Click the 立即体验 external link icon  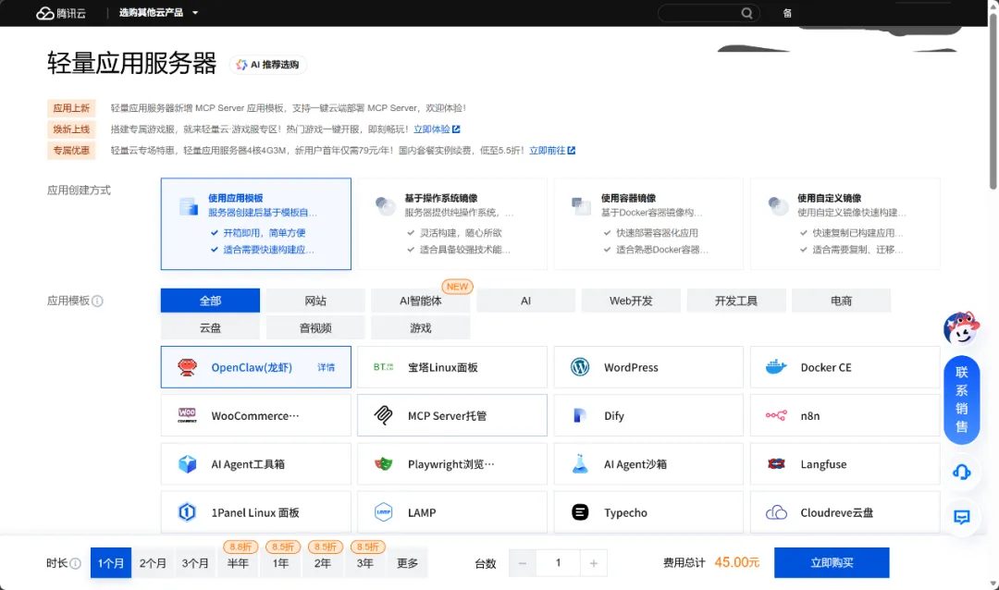(x=456, y=129)
